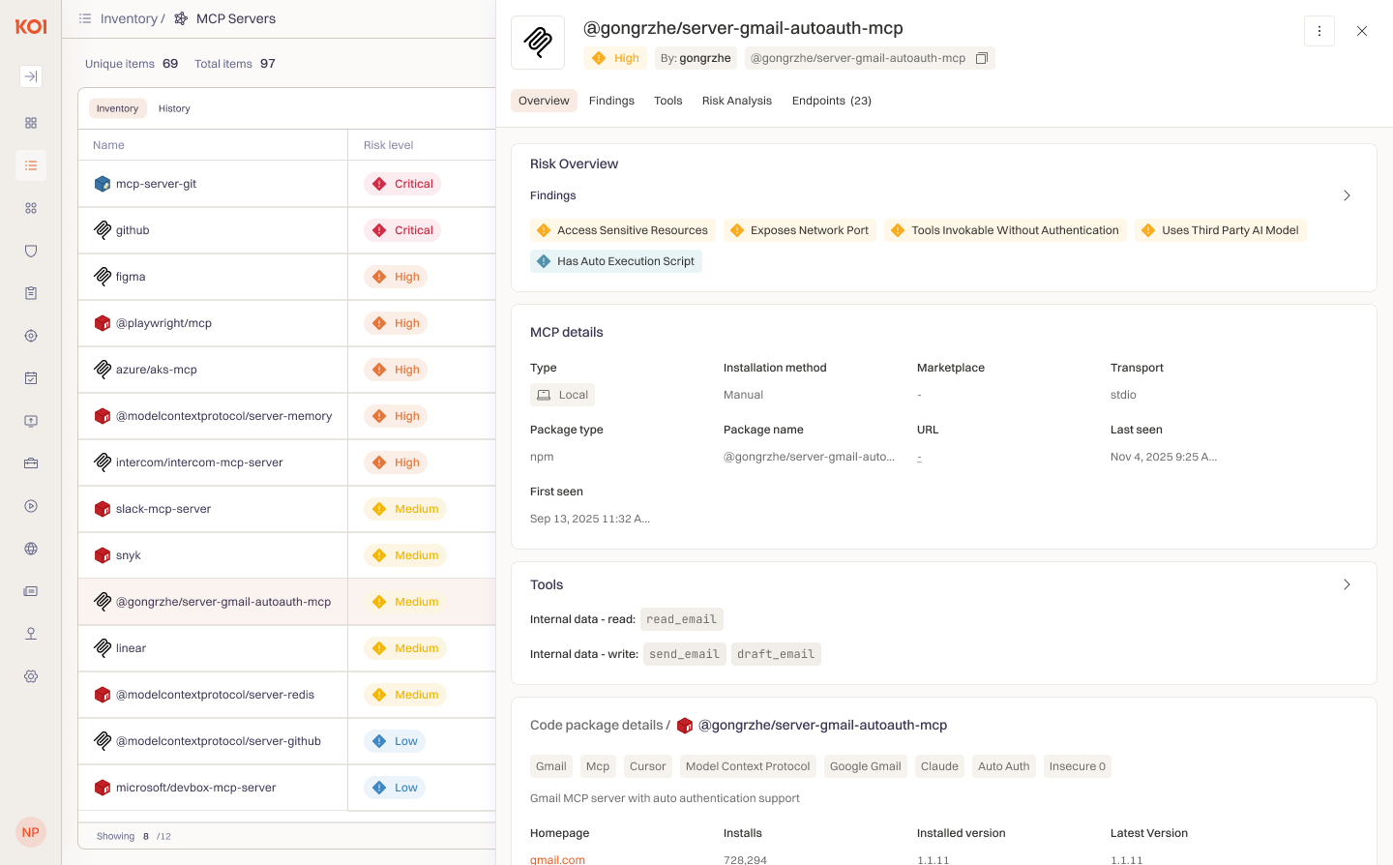Select the snyk row
The width and height of the screenshot is (1393, 865).
(x=287, y=555)
